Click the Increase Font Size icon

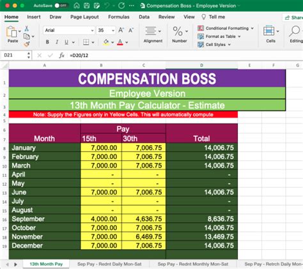(x=121, y=30)
